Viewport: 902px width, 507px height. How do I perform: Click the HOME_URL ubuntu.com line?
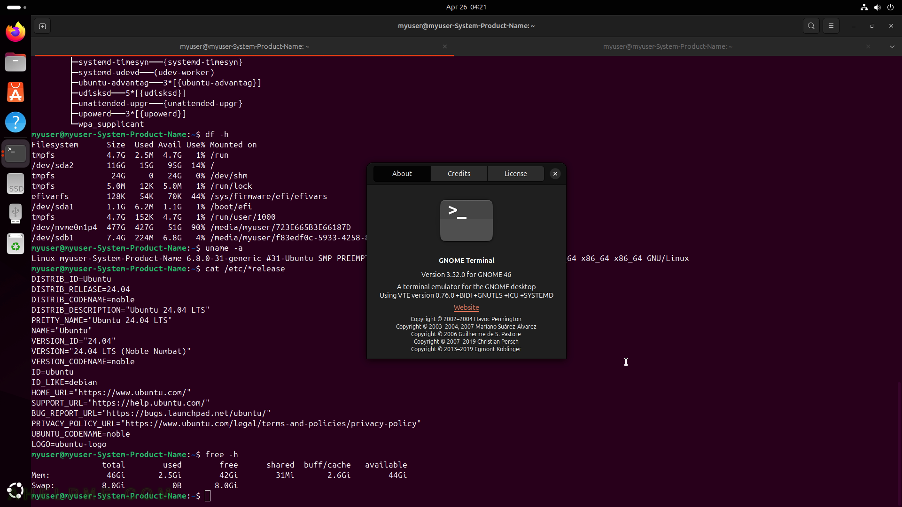[x=111, y=392]
